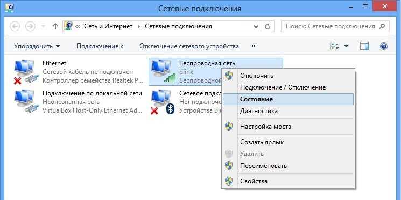Click the magnifier search icon
This screenshot has height=200, width=401.
click(x=382, y=26)
